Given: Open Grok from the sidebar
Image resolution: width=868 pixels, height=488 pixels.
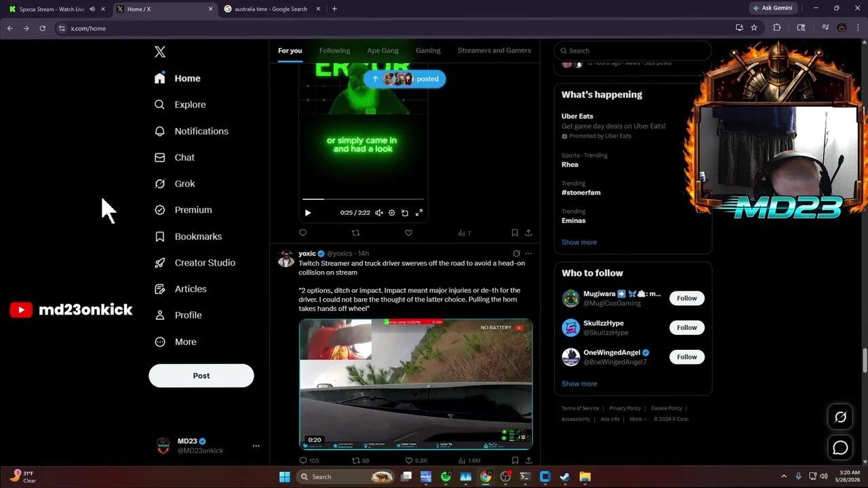Looking at the screenshot, I should pyautogui.click(x=175, y=184).
